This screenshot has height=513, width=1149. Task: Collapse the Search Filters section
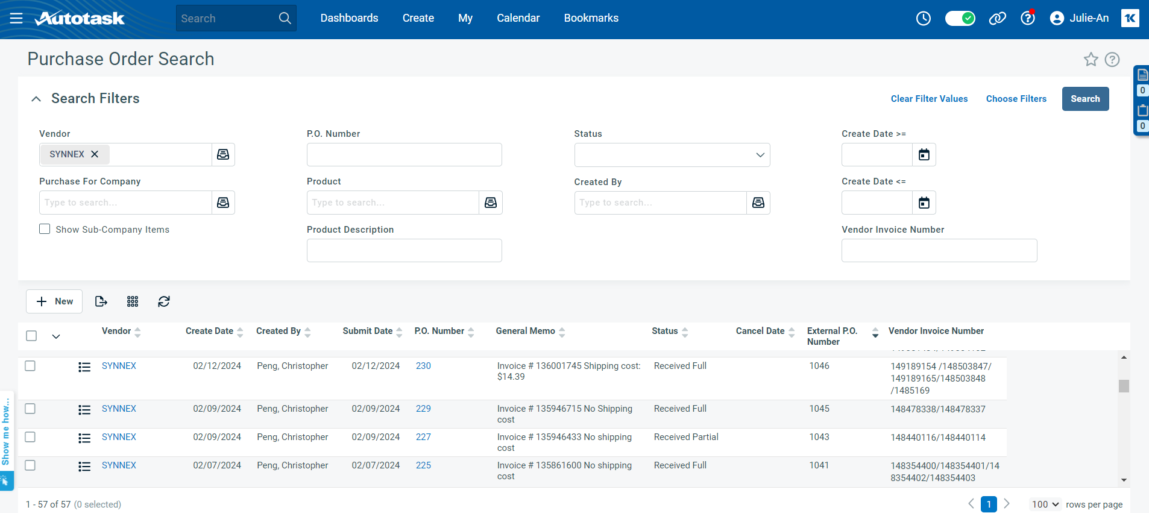coord(36,99)
